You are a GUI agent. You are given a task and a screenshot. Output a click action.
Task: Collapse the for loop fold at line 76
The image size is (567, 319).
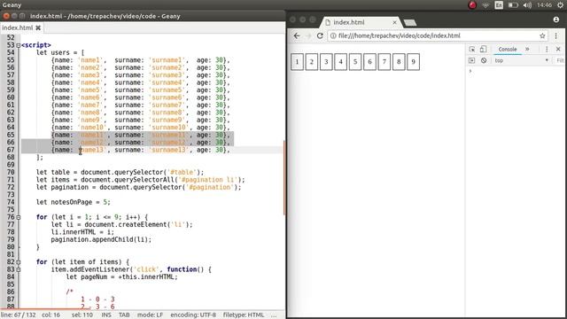[x=18, y=217]
